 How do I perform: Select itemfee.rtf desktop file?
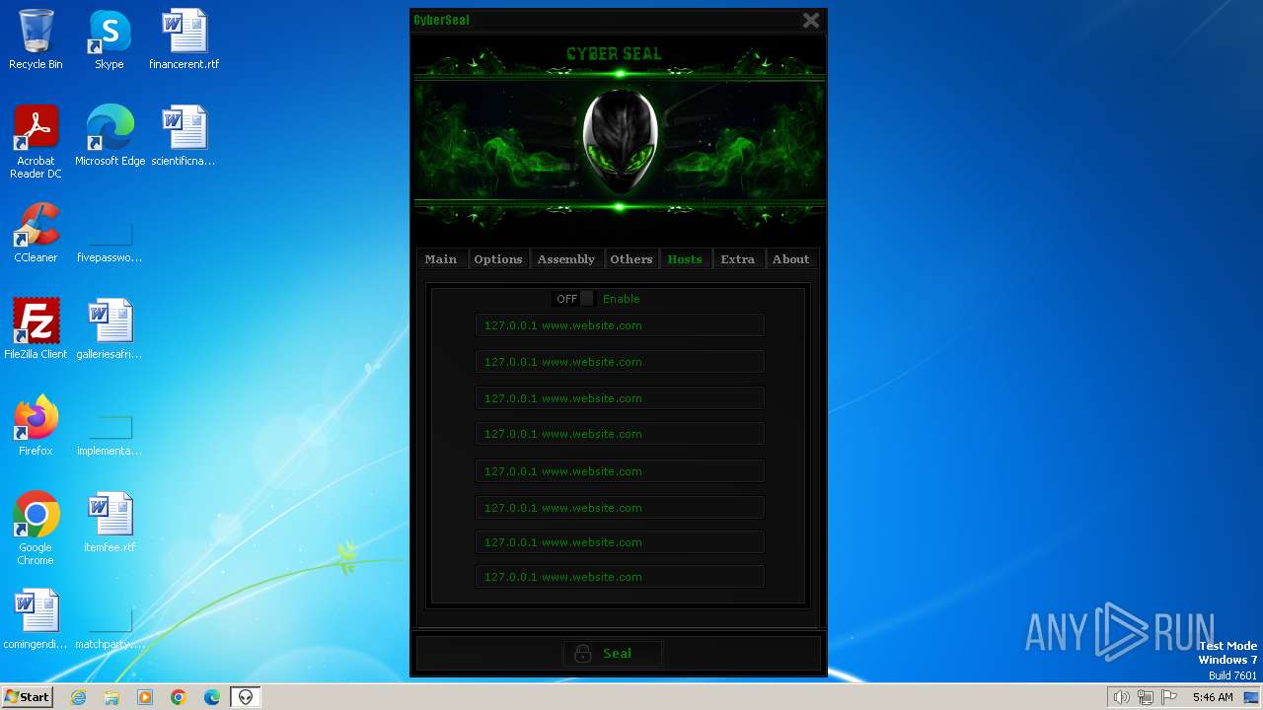(x=110, y=523)
